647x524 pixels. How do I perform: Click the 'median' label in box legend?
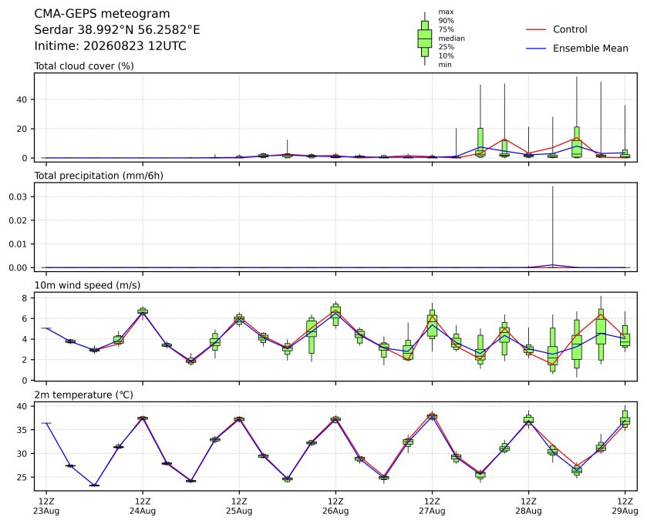[451, 39]
